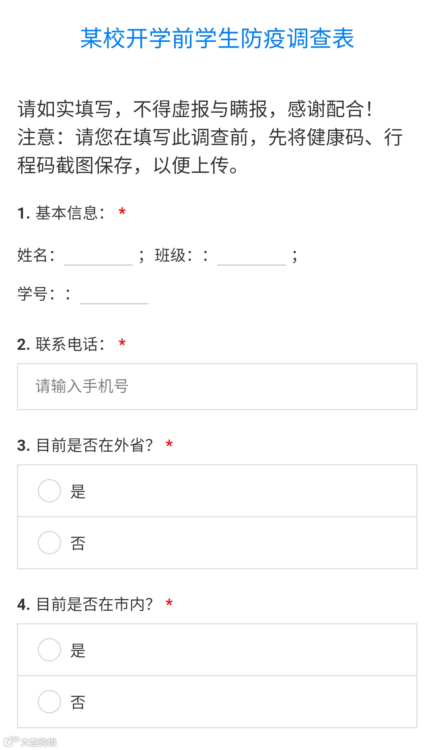Click the red asterisk beside 基本信息

[x=122, y=212]
